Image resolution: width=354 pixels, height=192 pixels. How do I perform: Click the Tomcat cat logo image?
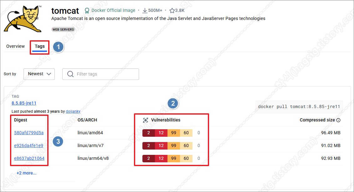(23, 19)
